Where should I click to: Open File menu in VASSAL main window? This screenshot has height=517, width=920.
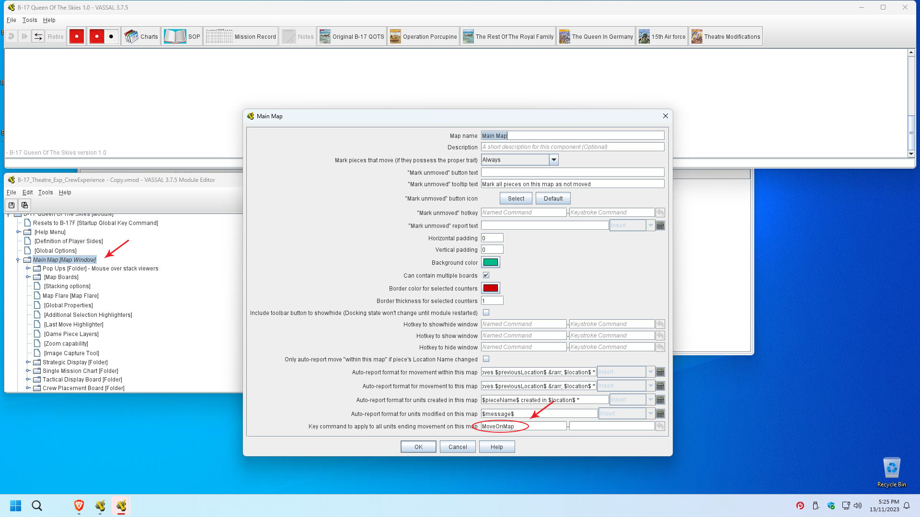[x=11, y=20]
